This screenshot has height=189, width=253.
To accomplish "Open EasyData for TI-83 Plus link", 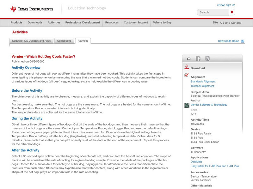I will click(x=215, y=166).
